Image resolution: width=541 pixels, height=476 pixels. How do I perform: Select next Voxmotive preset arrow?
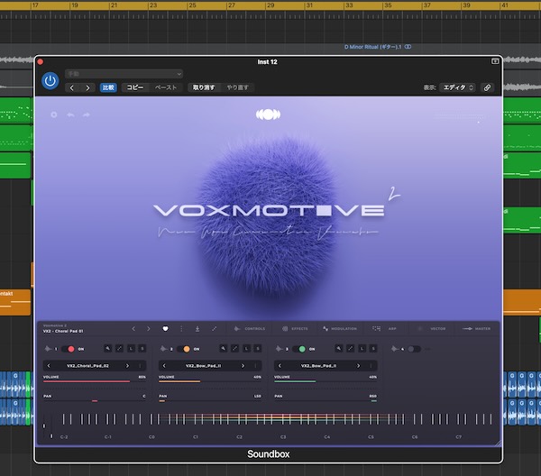click(149, 329)
